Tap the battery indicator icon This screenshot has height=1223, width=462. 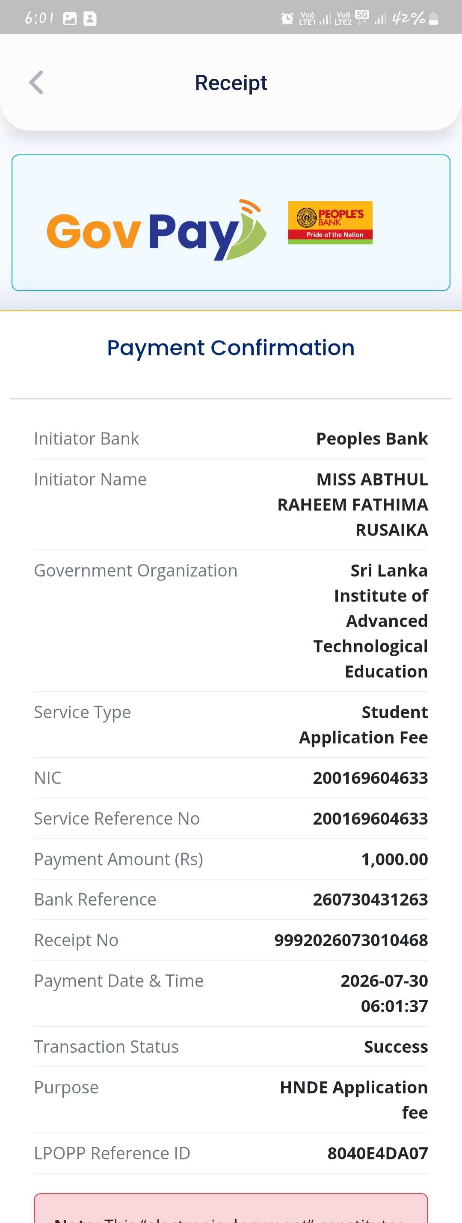433,18
